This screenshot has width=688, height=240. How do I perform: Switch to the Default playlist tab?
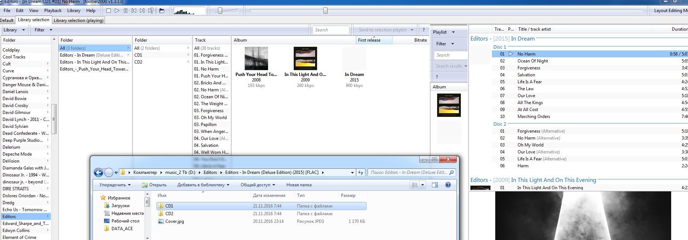[7, 20]
